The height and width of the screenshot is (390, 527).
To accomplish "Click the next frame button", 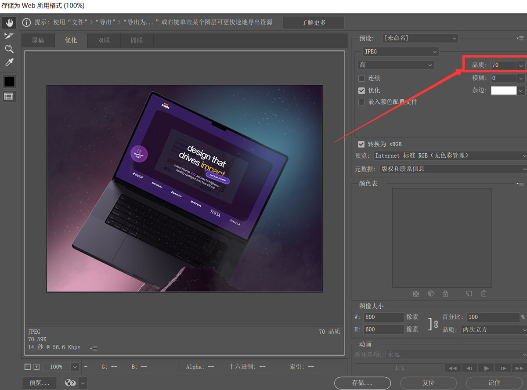I will (503, 368).
